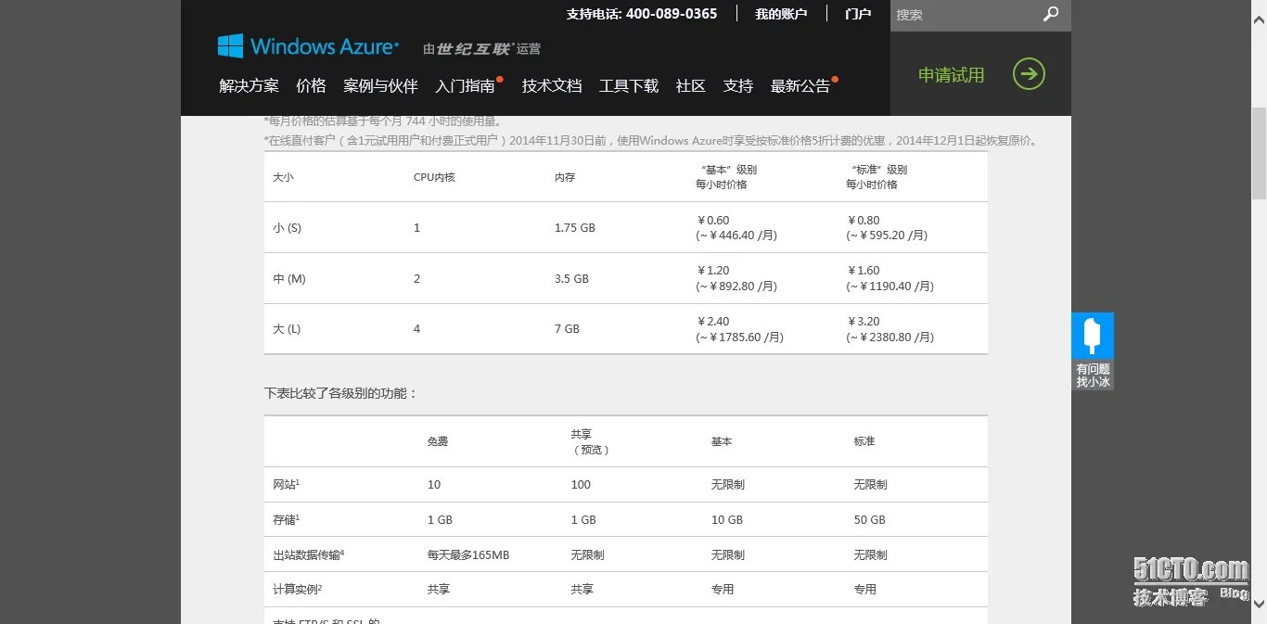This screenshot has height=624, width=1267.
Task: Click the 3.5 GB memory cell
Action: 571,279
